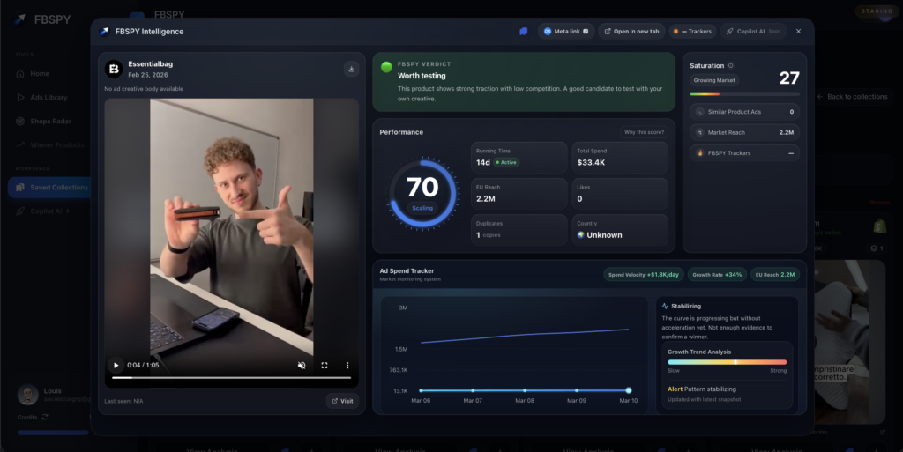Click the Spend Velocity +$1.8K/day pill
Image resolution: width=903 pixels, height=452 pixels.
tap(643, 274)
